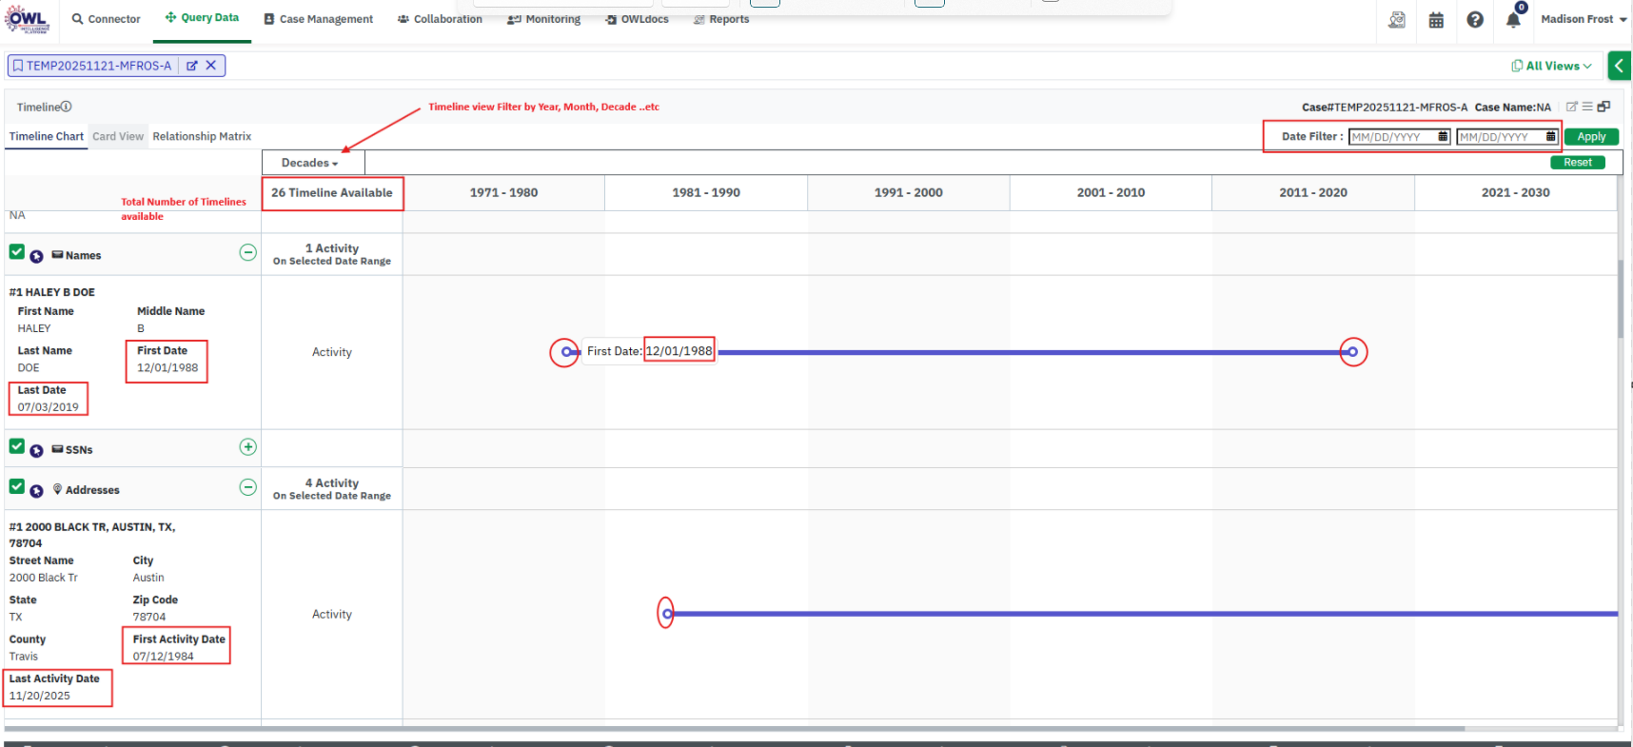Open the Decades timeline view dropdown
This screenshot has height=747, width=1633.
310,163
